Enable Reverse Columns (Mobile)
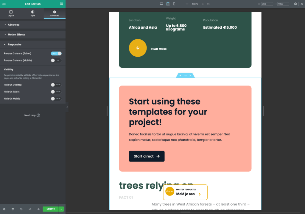The height and width of the screenshot is (214, 305). pyautogui.click(x=56, y=60)
